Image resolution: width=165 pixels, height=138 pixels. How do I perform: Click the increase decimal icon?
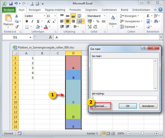coord(90,27)
